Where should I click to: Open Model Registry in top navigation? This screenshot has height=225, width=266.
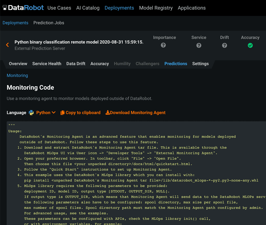coord(156,8)
